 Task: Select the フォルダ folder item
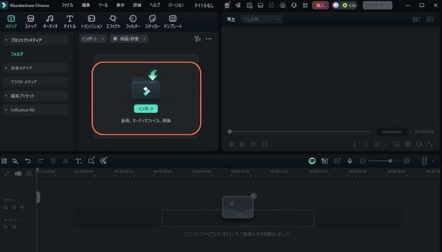click(x=17, y=54)
